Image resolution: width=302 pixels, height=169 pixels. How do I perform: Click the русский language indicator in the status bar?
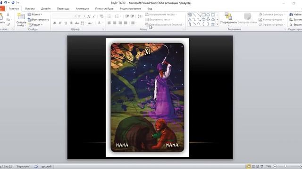pyautogui.click(x=46, y=167)
